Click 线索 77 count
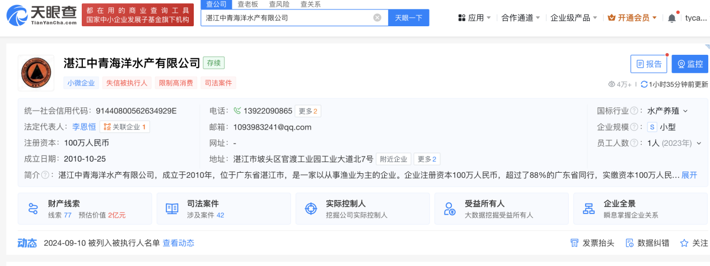This screenshot has width=710, height=266. [60, 215]
